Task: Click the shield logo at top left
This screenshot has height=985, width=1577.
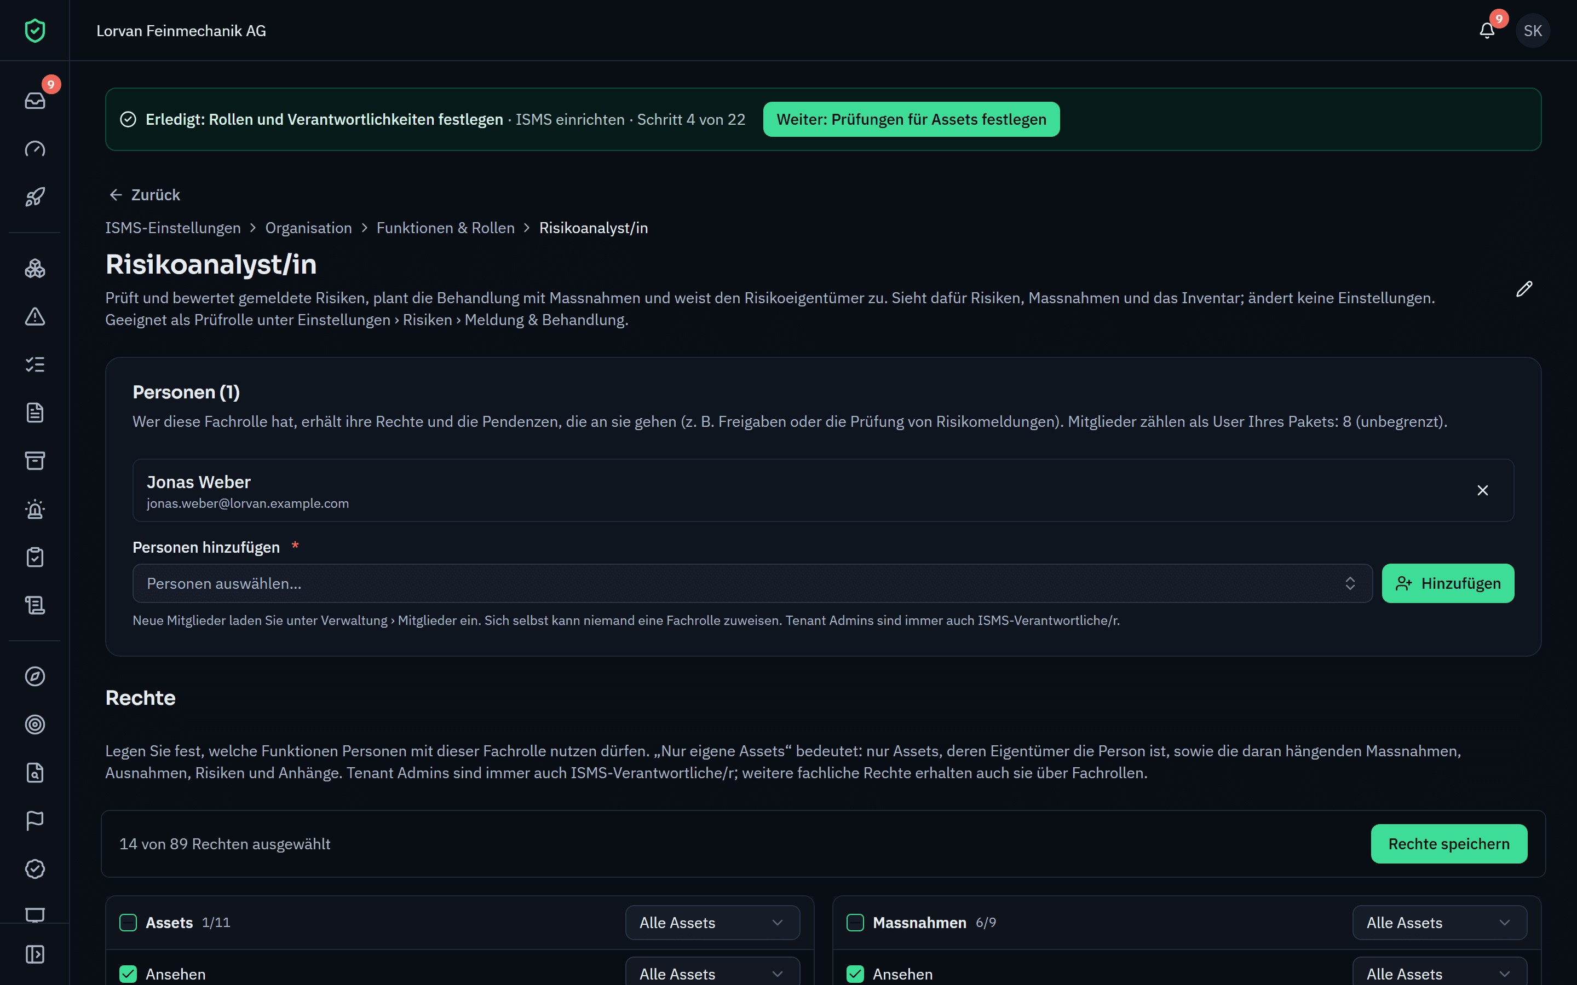Action: [x=34, y=31]
